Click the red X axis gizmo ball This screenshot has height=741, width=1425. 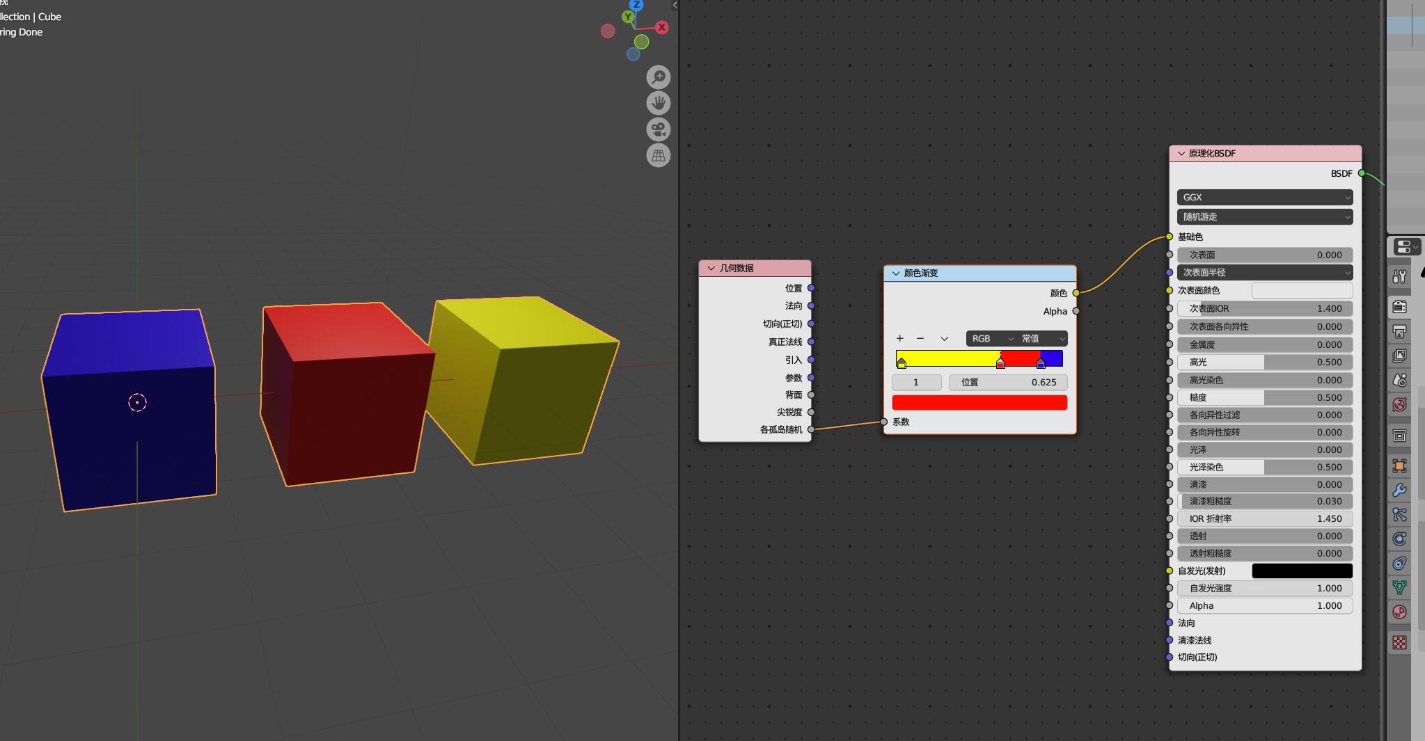[661, 27]
